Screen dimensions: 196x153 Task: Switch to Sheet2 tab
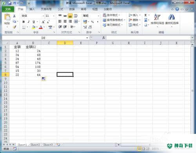[35, 145]
